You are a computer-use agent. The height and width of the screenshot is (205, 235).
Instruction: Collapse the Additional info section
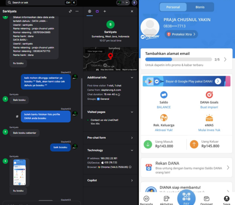pos(132,78)
